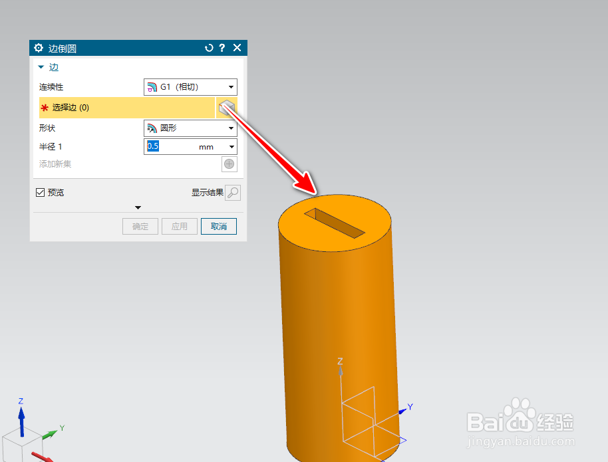
Task: Click the mm unit text in radius field
Action: [x=206, y=147]
